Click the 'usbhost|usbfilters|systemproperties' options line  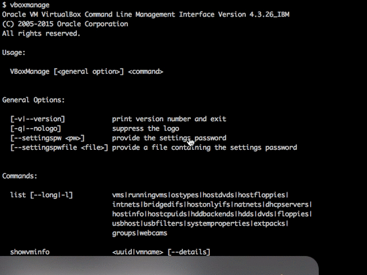(x=200, y=224)
